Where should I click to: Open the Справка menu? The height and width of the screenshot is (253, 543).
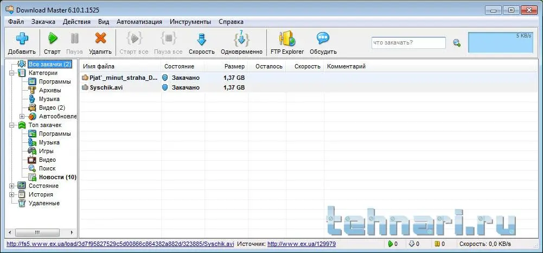231,22
